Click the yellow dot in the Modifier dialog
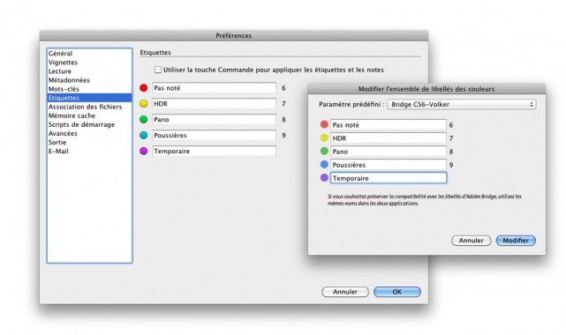566x335 pixels. point(324,138)
